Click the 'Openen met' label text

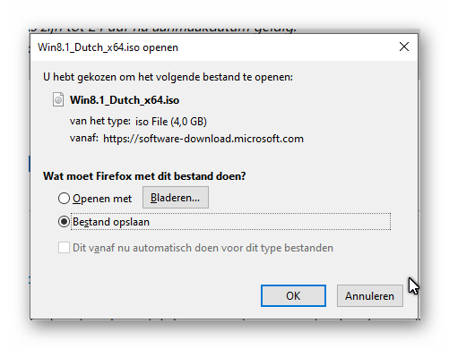102,199
